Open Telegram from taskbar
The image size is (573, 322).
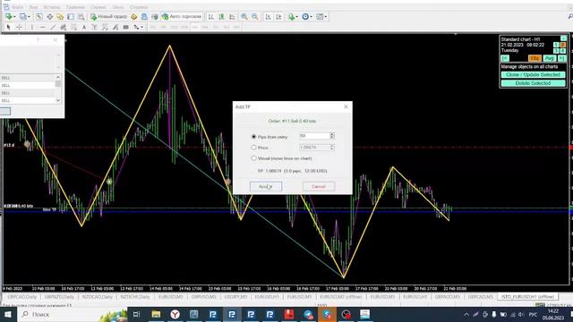(x=308, y=314)
